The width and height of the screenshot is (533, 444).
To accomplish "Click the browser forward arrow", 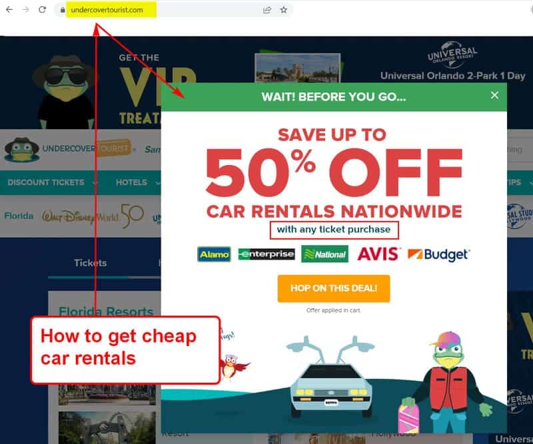I will (25, 9).
